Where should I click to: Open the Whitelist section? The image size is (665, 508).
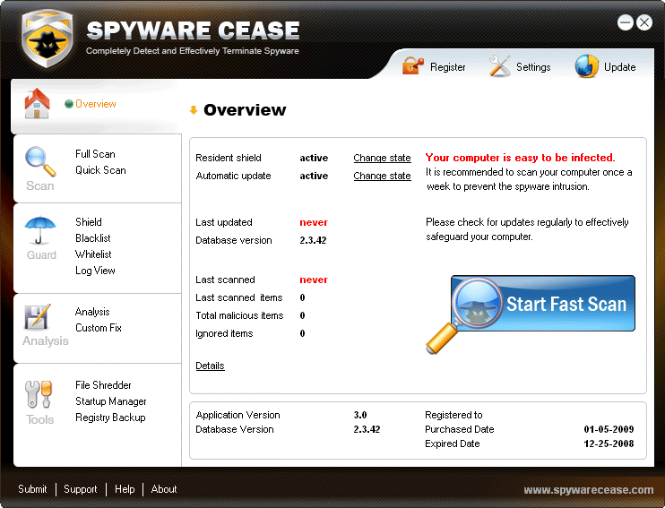pos(93,254)
